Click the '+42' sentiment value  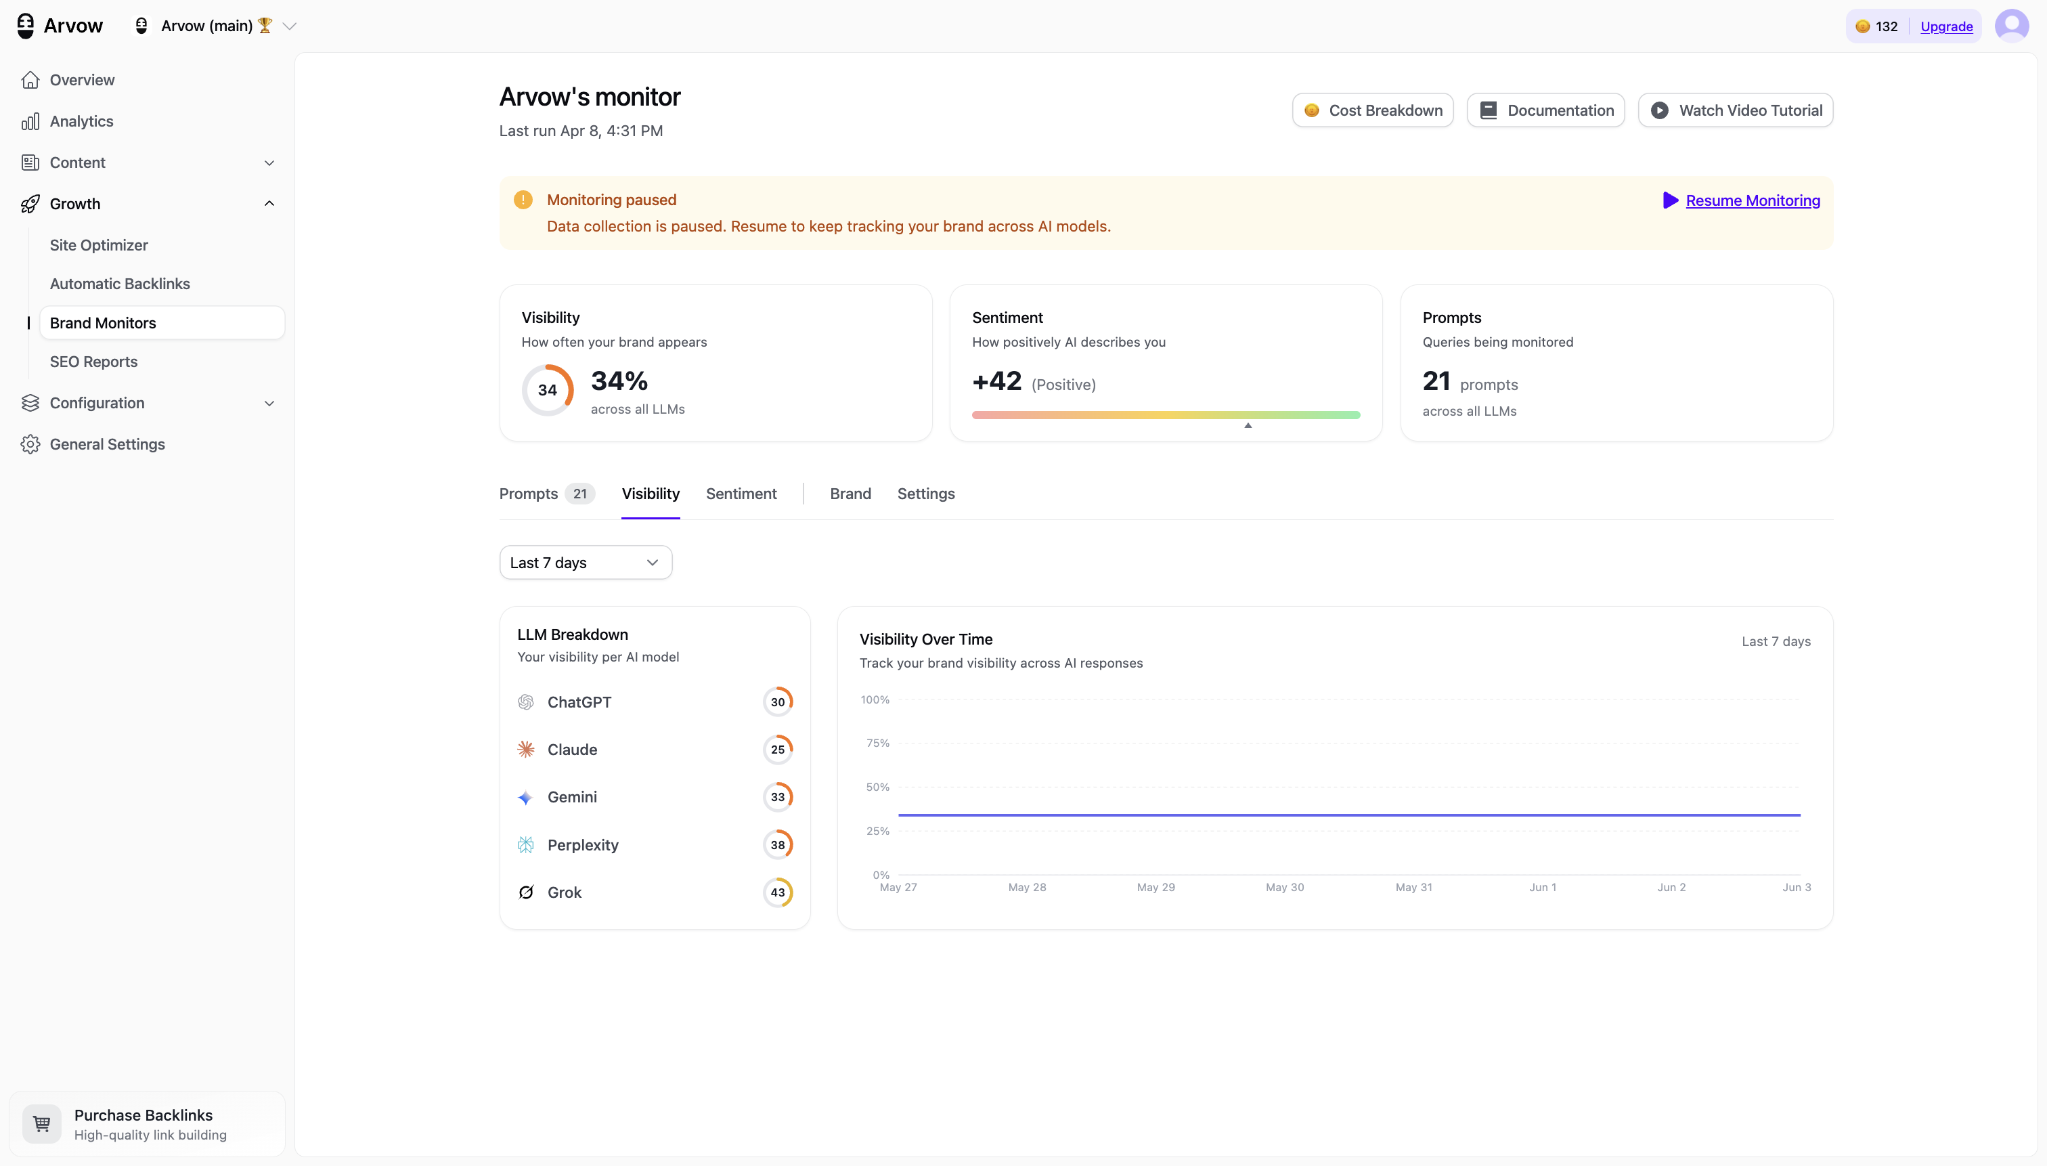pyautogui.click(x=996, y=381)
